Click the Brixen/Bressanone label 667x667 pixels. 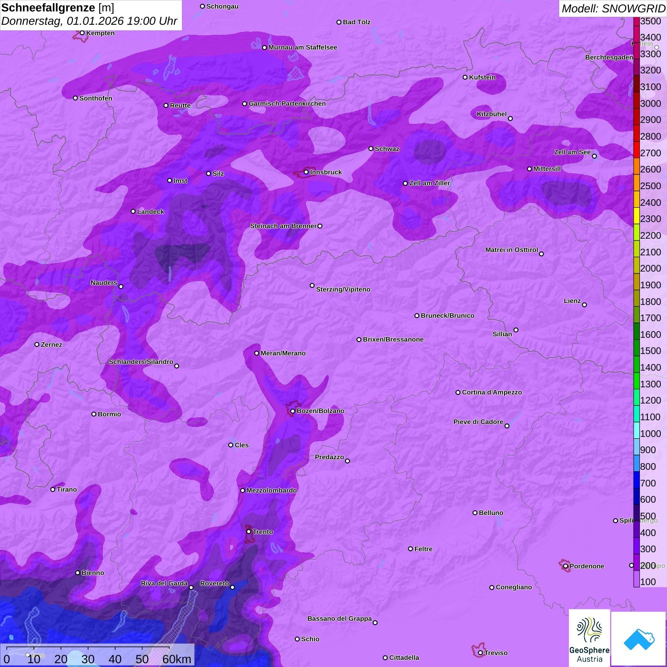tap(393, 339)
